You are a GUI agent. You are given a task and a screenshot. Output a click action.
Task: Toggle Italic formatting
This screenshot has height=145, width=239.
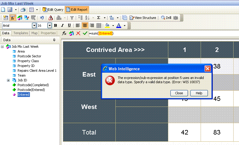62,26
